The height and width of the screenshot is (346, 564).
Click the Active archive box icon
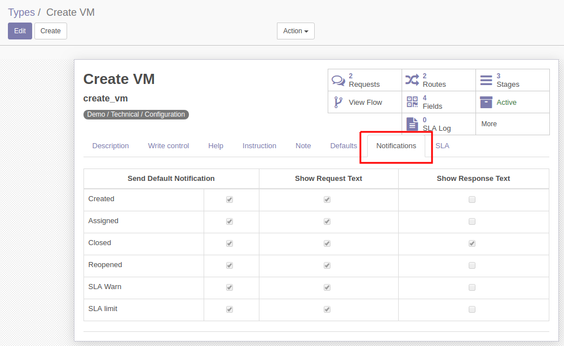[x=486, y=102]
